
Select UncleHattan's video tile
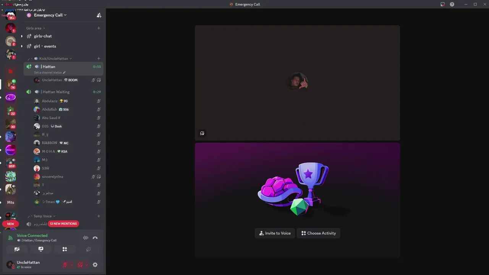pos(297,83)
